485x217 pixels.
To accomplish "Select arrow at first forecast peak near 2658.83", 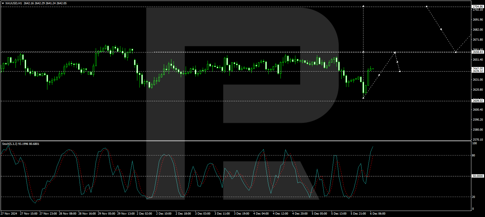I will tap(395, 52).
